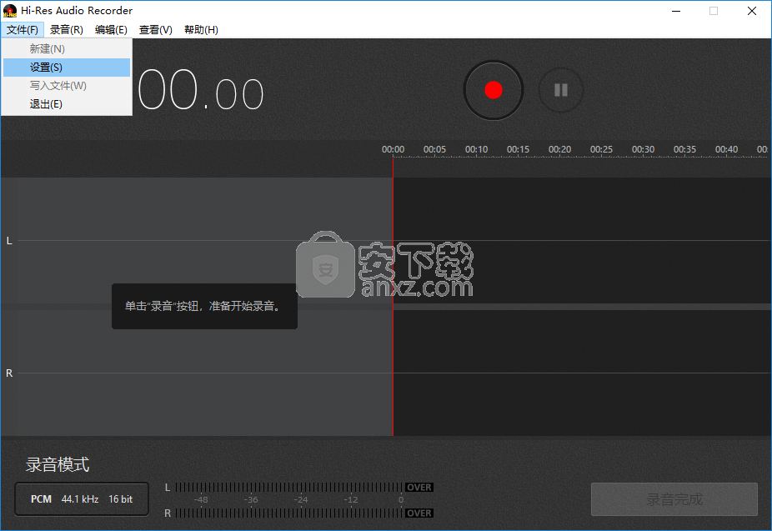Jump to 00:10 on the timeline
The height and width of the screenshot is (531, 772).
point(477,149)
